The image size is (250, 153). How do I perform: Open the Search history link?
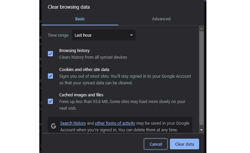click(x=73, y=123)
